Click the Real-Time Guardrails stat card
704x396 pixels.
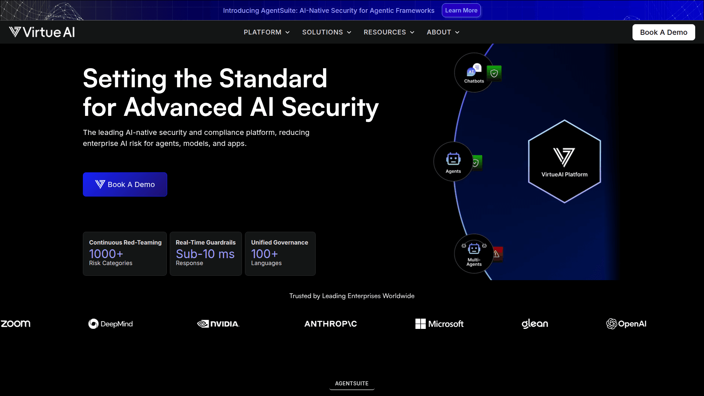[x=205, y=253]
